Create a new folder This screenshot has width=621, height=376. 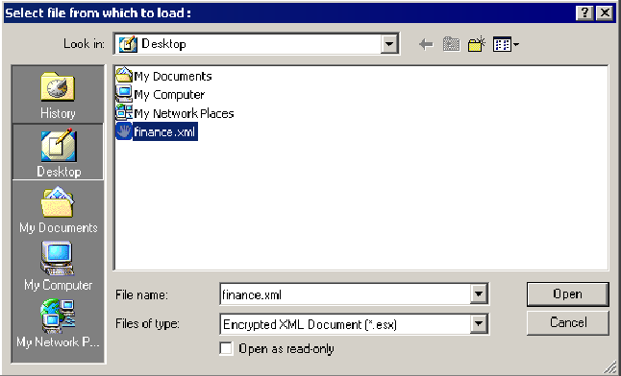click(x=477, y=44)
